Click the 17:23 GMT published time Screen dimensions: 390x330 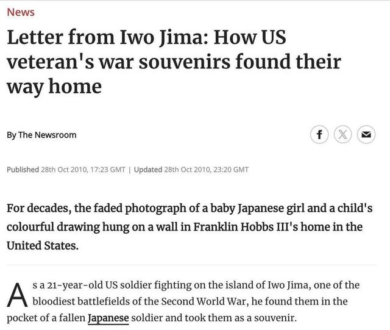point(108,170)
